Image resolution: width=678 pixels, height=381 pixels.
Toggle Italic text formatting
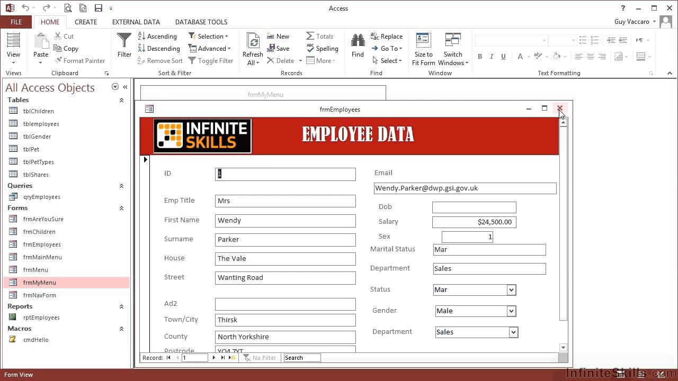click(x=492, y=57)
